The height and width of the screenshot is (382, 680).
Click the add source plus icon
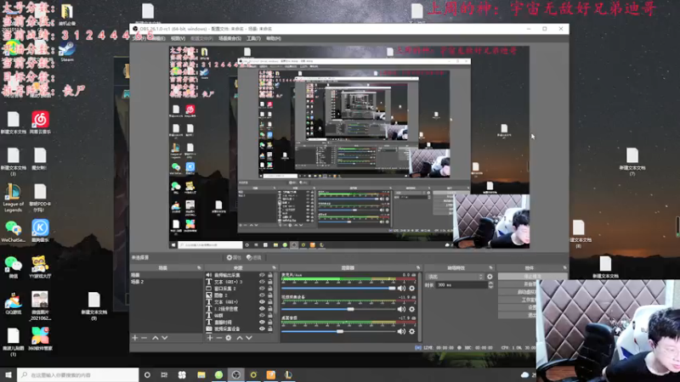pos(210,337)
